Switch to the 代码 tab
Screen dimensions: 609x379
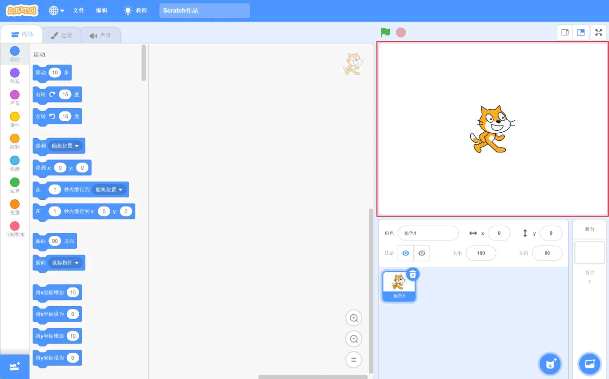coord(22,34)
